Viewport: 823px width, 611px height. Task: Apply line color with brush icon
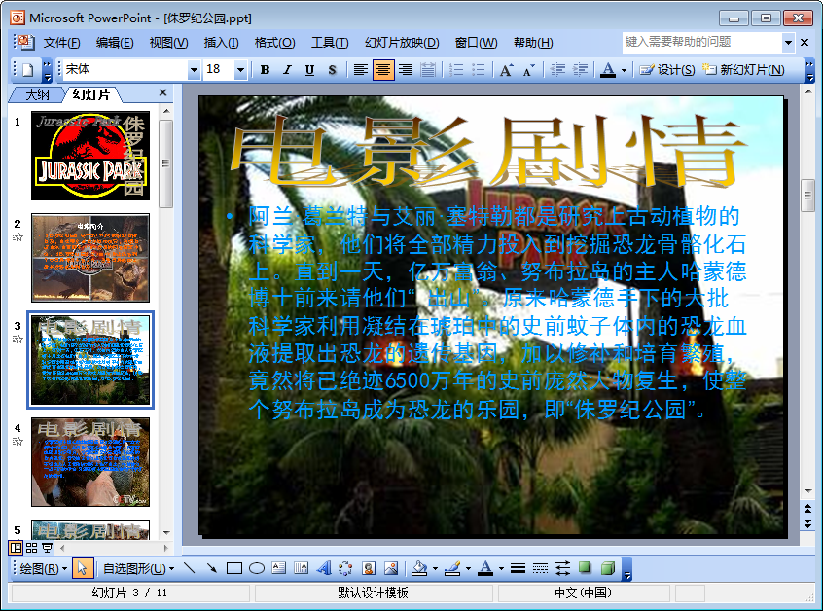point(452,568)
